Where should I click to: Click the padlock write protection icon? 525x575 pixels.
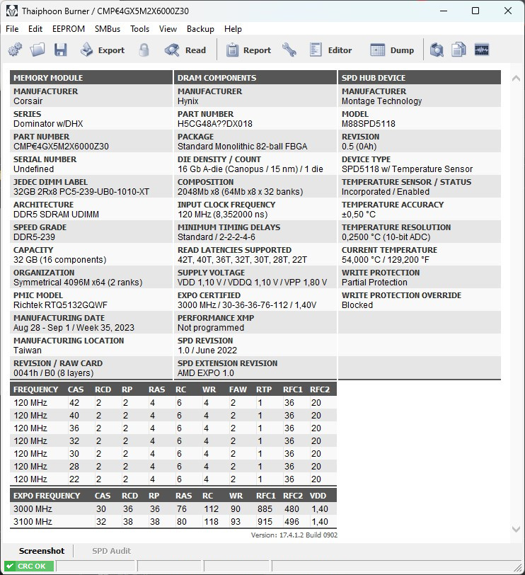point(144,50)
